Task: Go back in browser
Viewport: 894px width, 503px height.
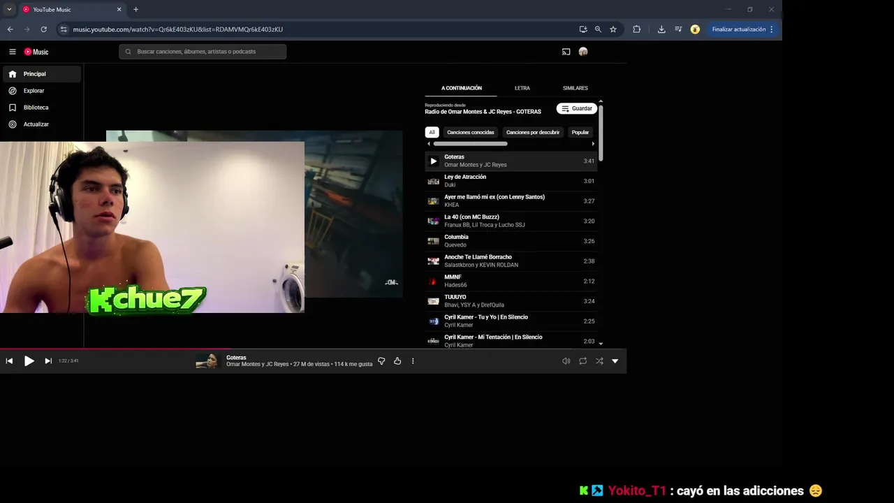Action: [x=10, y=29]
